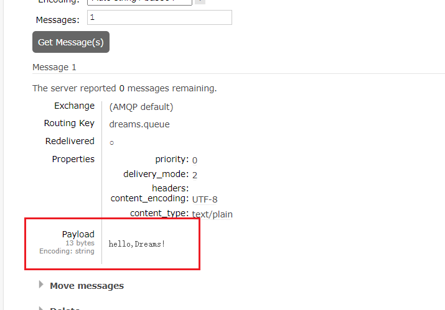
Task: Click the partially visible Delete heading
Action: [65, 308]
